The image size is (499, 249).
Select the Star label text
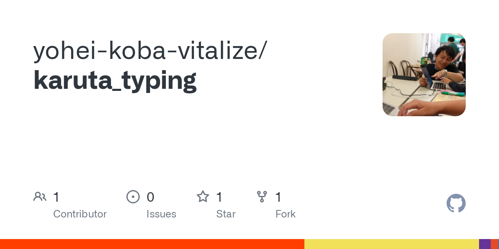pos(226,214)
